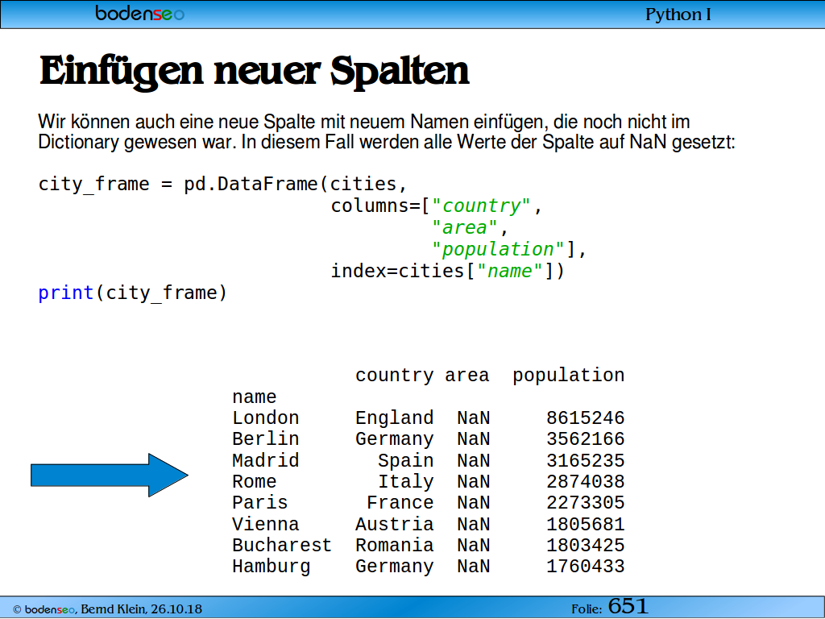The height and width of the screenshot is (619, 825).
Task: Click the NaN area value for Madrid
Action: 474,460
